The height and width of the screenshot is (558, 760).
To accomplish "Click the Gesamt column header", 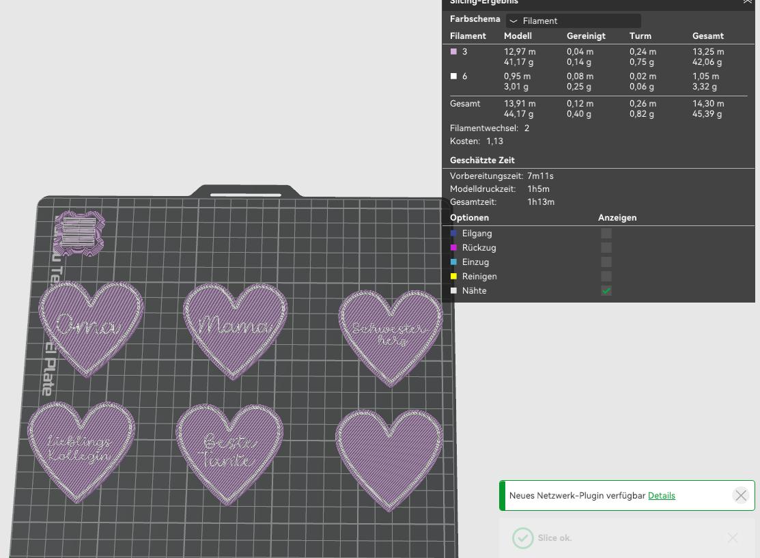I will [708, 36].
